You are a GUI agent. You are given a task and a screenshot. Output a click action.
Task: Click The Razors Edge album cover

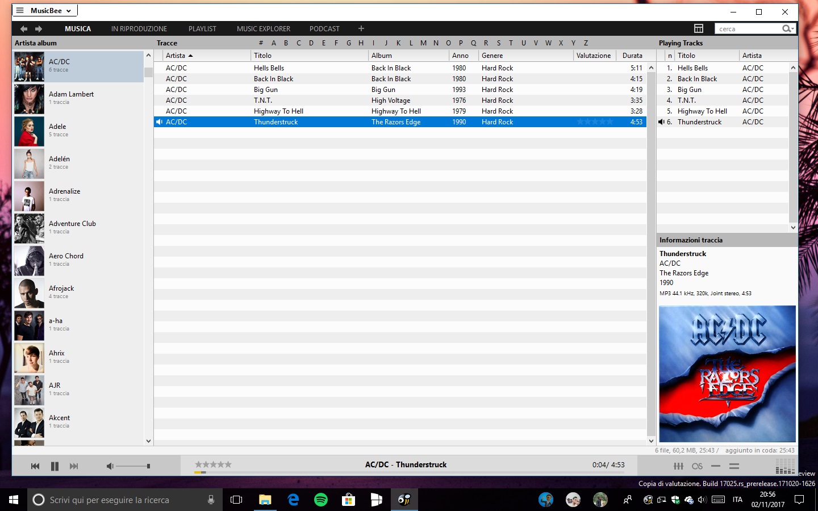point(727,374)
